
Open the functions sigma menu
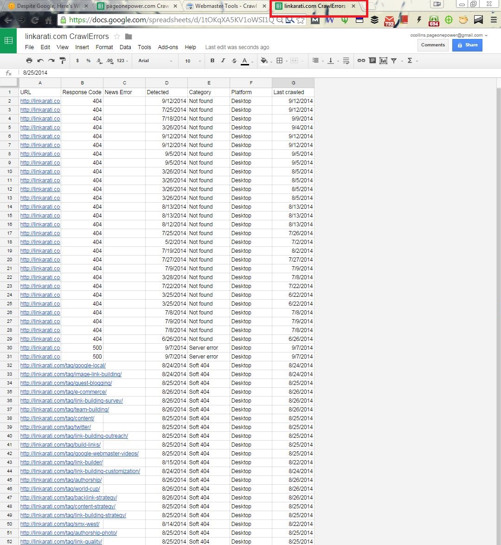(x=410, y=60)
